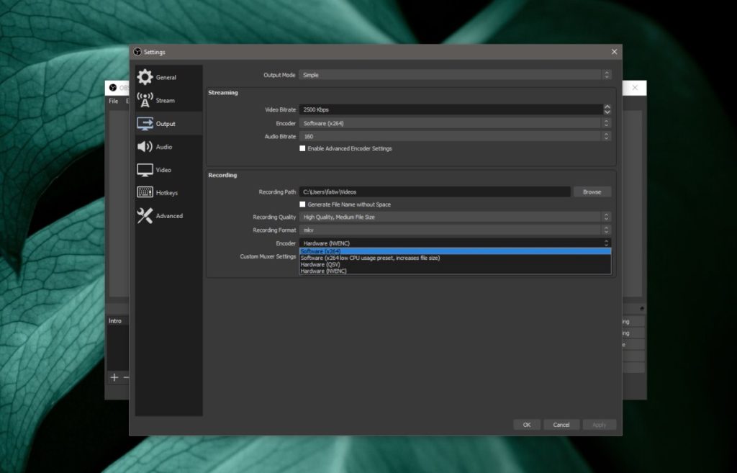Click the plus icon under Intro scene
This screenshot has width=737, height=473.
[114, 377]
